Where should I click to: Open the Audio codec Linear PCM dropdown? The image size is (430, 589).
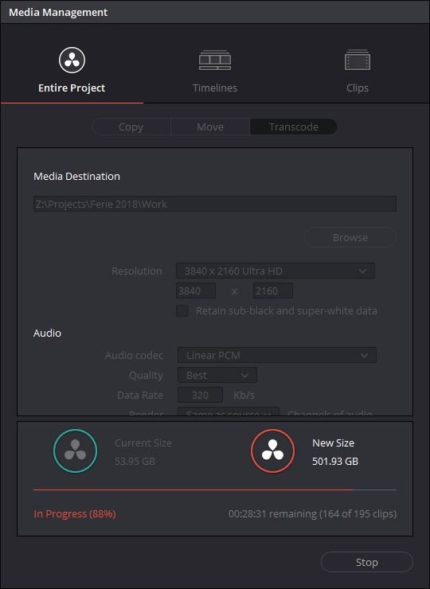pos(276,355)
